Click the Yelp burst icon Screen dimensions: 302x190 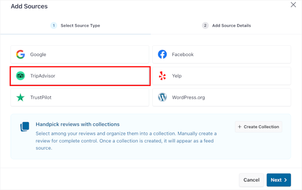point(163,76)
